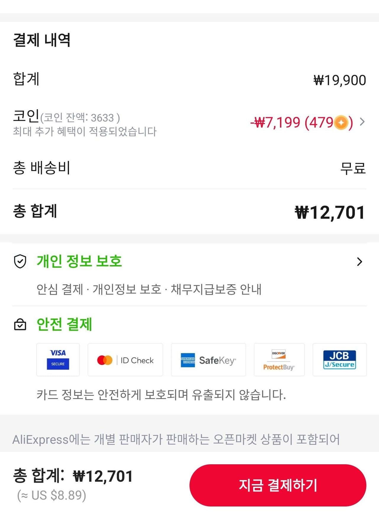Screen dimensions: 379x517
Task: Click the Visa Secure logo
Action: 58,360
